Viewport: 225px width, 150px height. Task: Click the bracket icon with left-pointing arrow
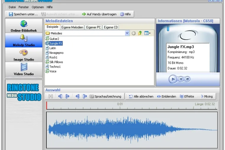60,96
